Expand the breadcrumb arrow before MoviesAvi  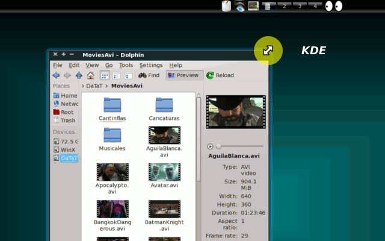[x=106, y=86]
